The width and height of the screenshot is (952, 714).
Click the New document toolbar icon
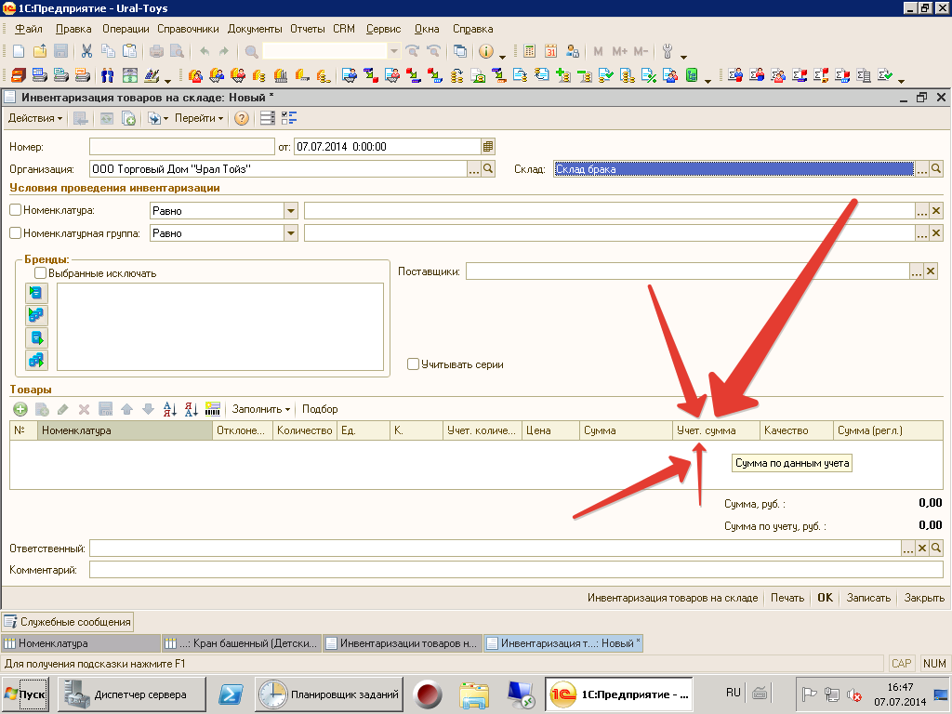click(19, 52)
